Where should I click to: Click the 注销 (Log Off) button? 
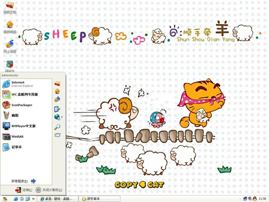[24, 190]
